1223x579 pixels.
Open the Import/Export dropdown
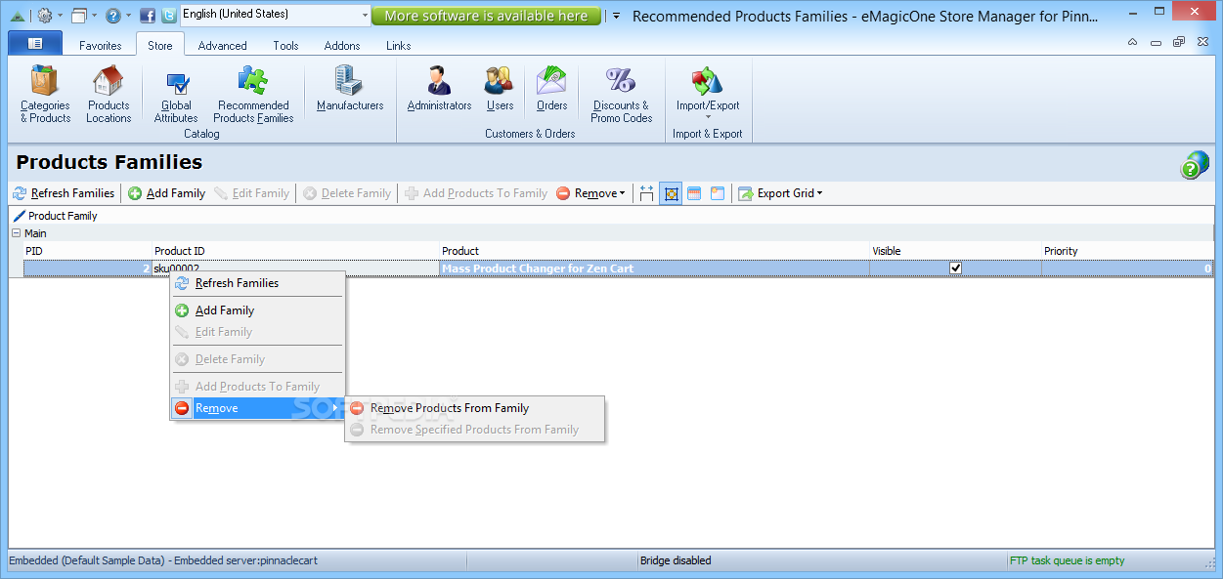[x=708, y=95]
